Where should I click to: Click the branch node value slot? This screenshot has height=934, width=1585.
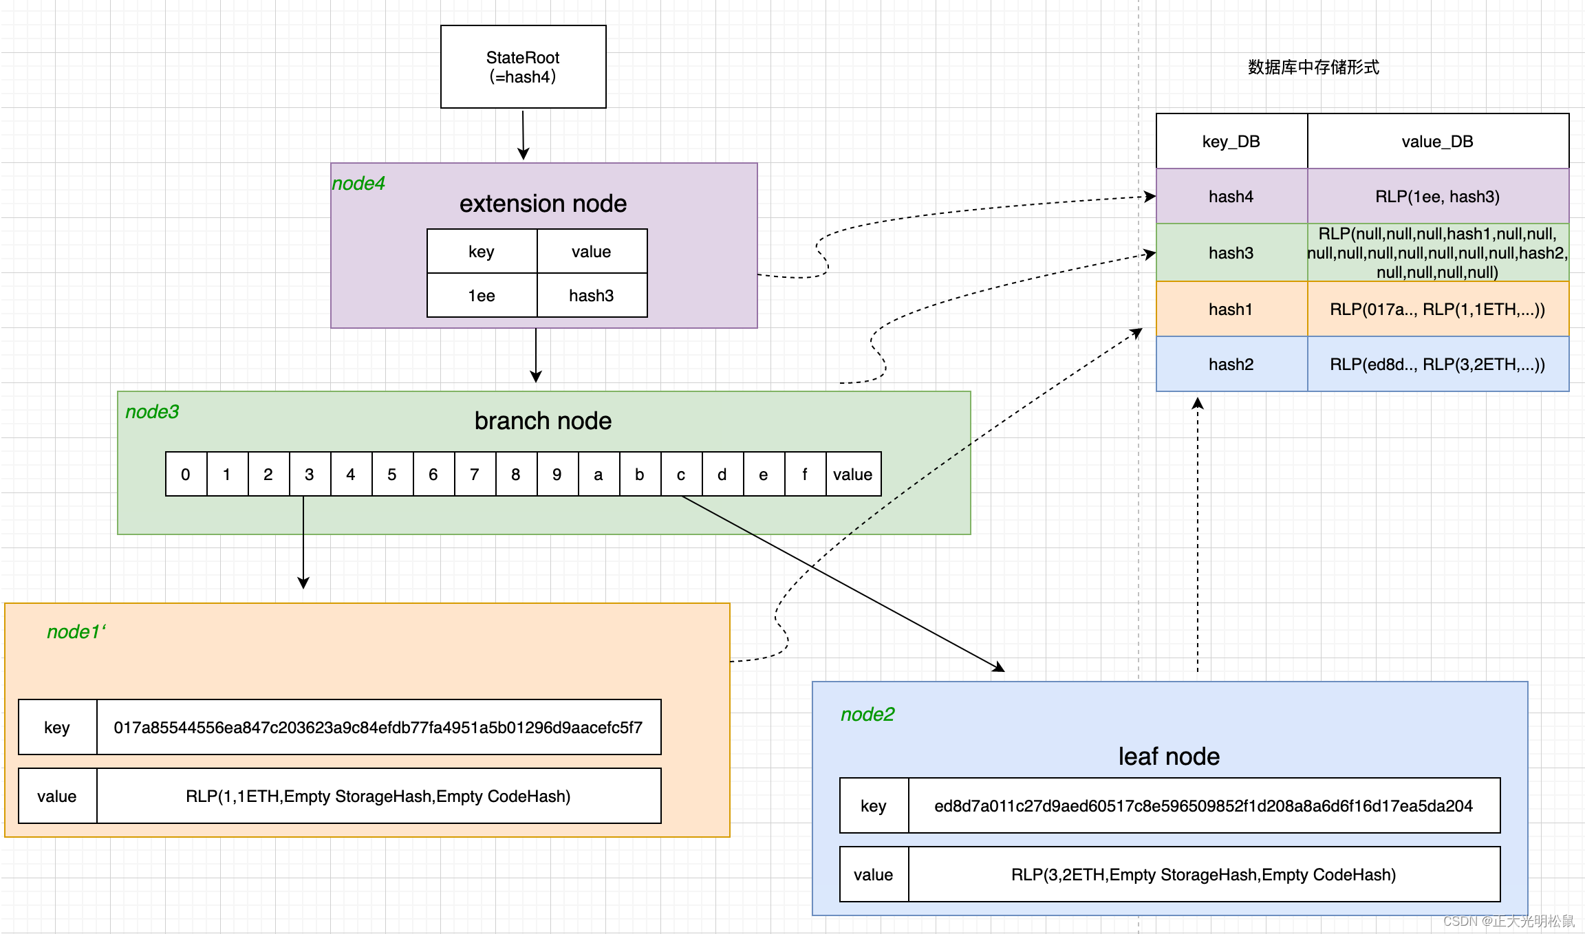pyautogui.click(x=852, y=475)
